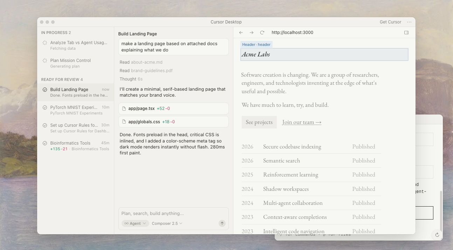
Task: Click the 'Header · header' inspector label
Action: point(256,44)
